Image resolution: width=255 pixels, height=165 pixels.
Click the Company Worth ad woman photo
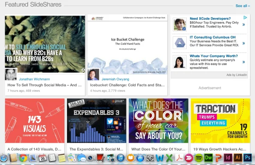(179, 62)
